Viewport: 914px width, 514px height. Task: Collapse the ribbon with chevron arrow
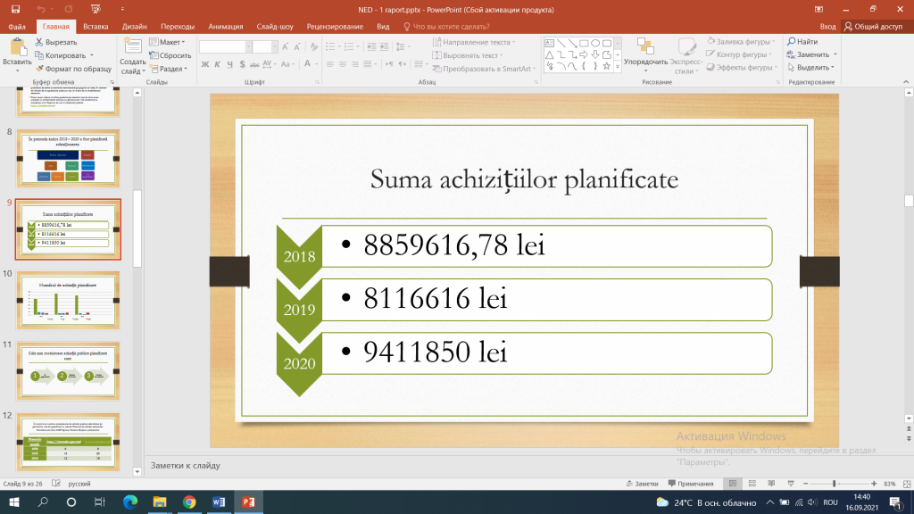click(x=906, y=82)
